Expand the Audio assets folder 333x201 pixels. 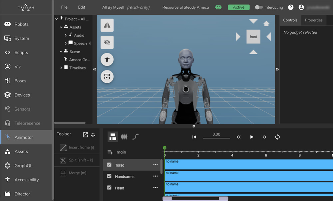pyautogui.click(x=66, y=35)
